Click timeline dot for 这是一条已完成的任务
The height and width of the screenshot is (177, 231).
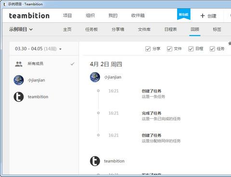coord(98,113)
